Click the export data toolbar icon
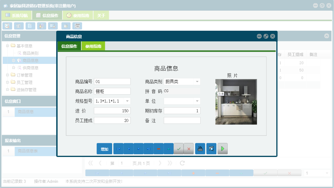The width and height of the screenshot is (334, 188). coord(66,26)
